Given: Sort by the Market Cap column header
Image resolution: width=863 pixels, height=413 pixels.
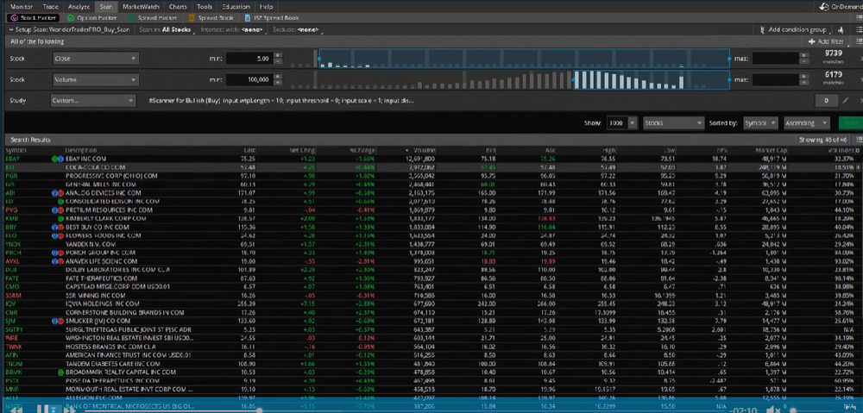Looking at the screenshot, I should point(771,150).
